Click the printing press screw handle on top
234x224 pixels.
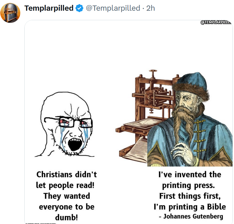pyautogui.click(x=153, y=71)
